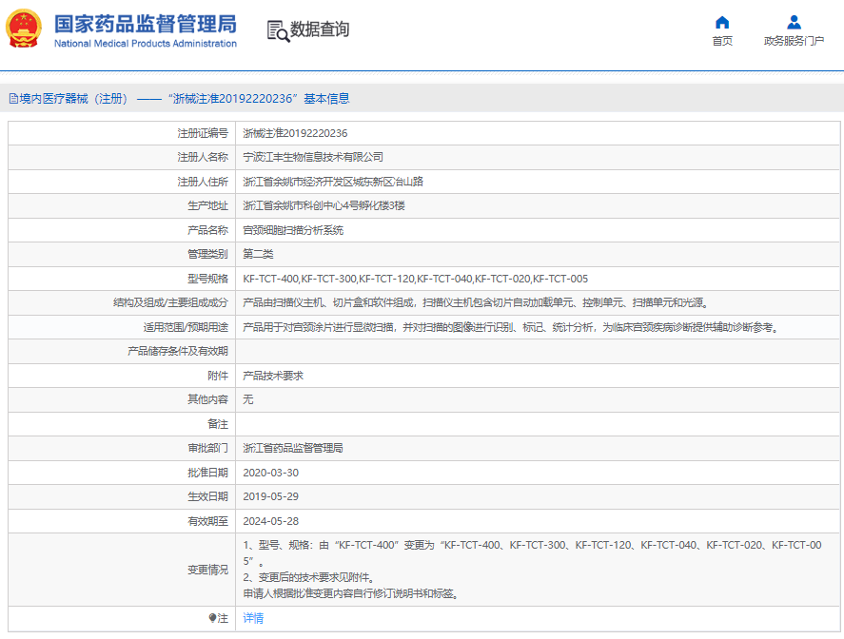Screen dimensions: 844x639
Task: Click 国家药品监督管理局 site title
Action: click(x=146, y=24)
